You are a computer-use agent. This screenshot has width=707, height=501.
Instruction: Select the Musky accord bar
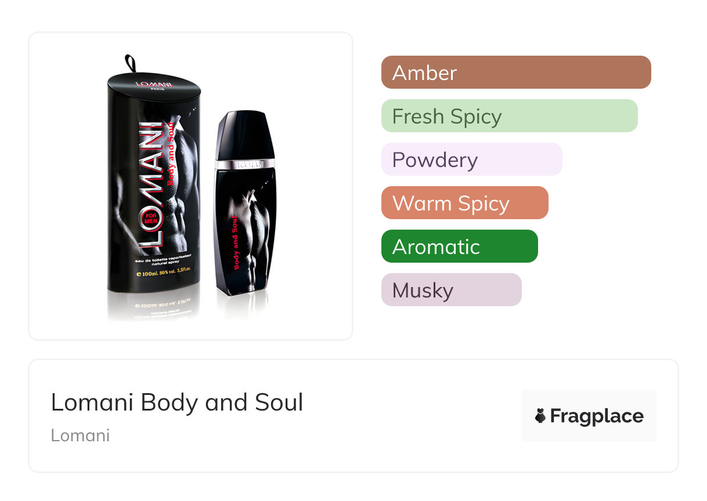451,290
